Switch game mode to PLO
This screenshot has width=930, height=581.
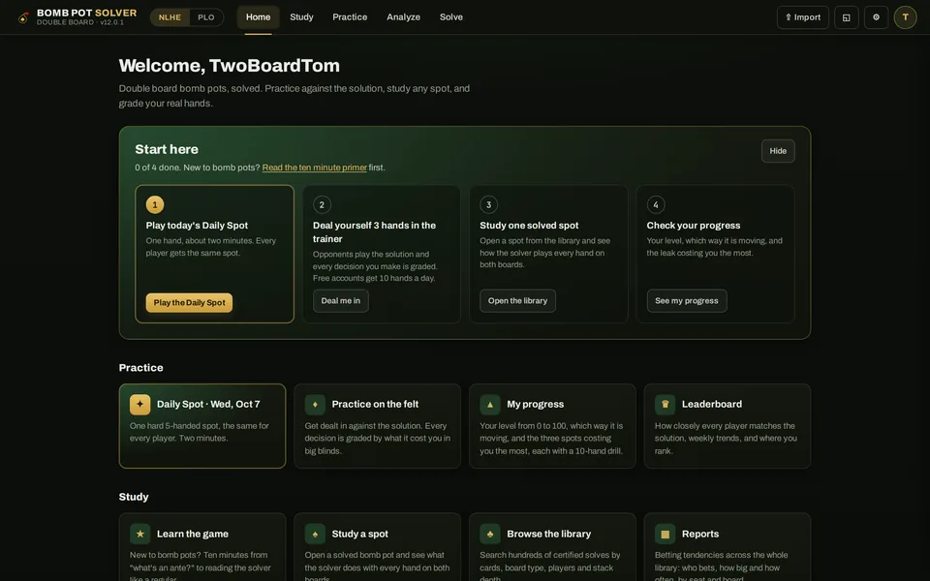coord(205,17)
